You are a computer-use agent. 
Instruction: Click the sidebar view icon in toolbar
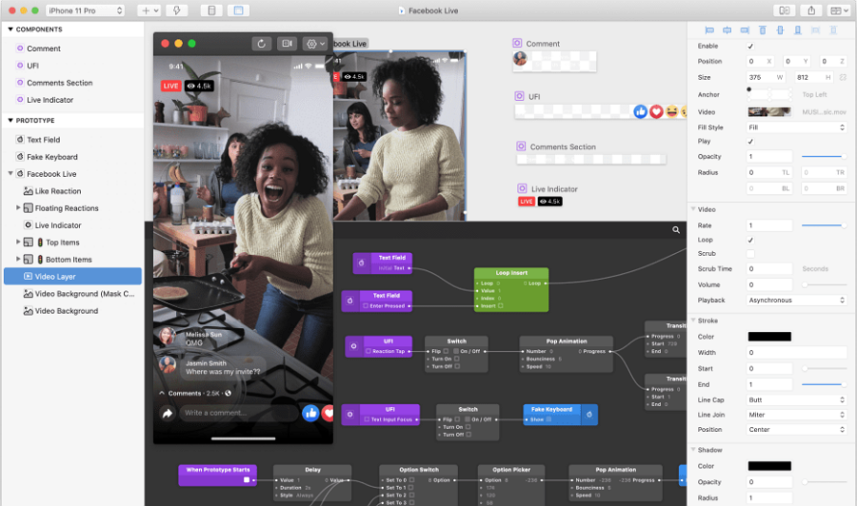pyautogui.click(x=211, y=10)
